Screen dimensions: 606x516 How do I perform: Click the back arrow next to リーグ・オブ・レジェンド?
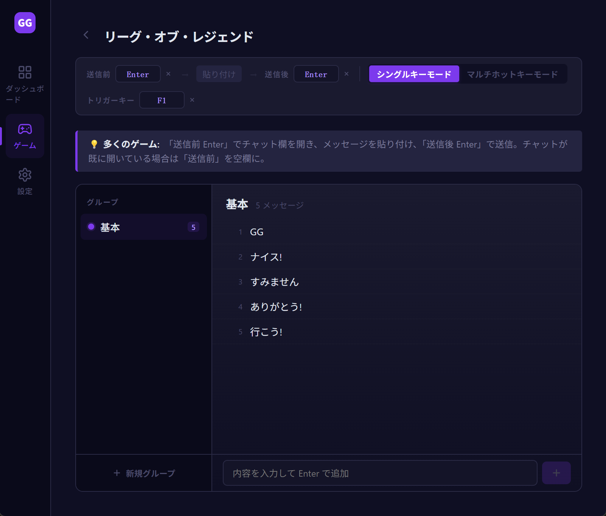(86, 35)
